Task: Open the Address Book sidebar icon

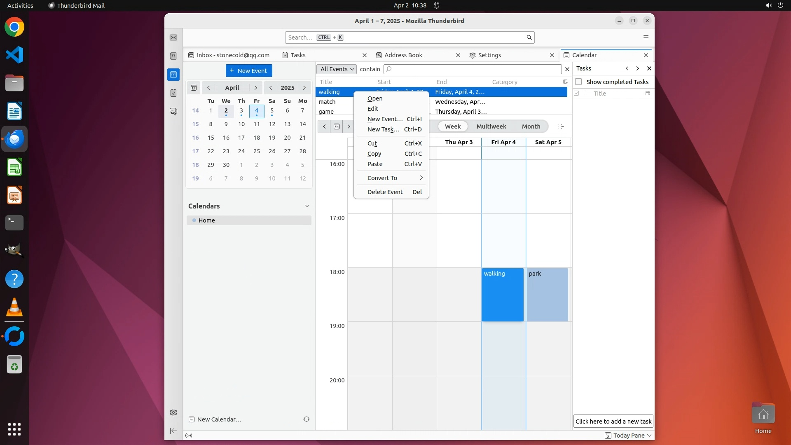Action: [173, 56]
